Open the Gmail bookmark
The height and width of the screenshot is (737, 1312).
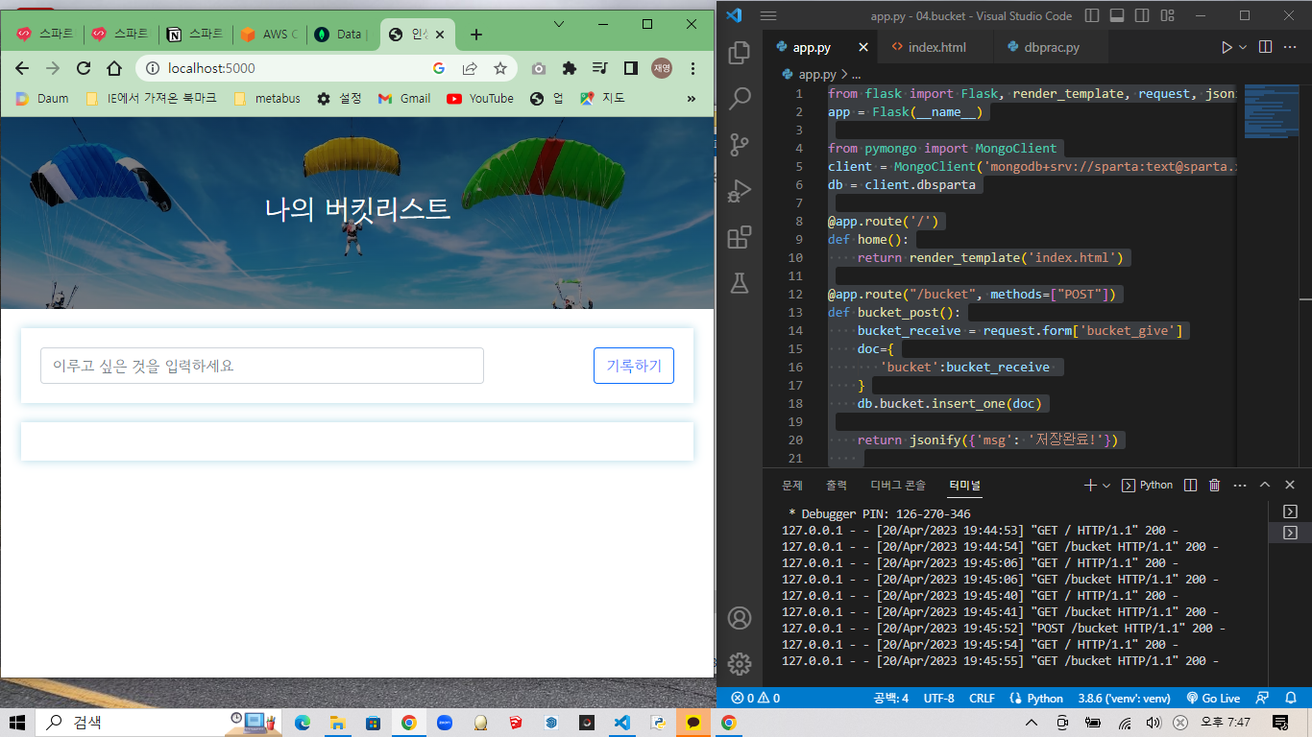[404, 98]
